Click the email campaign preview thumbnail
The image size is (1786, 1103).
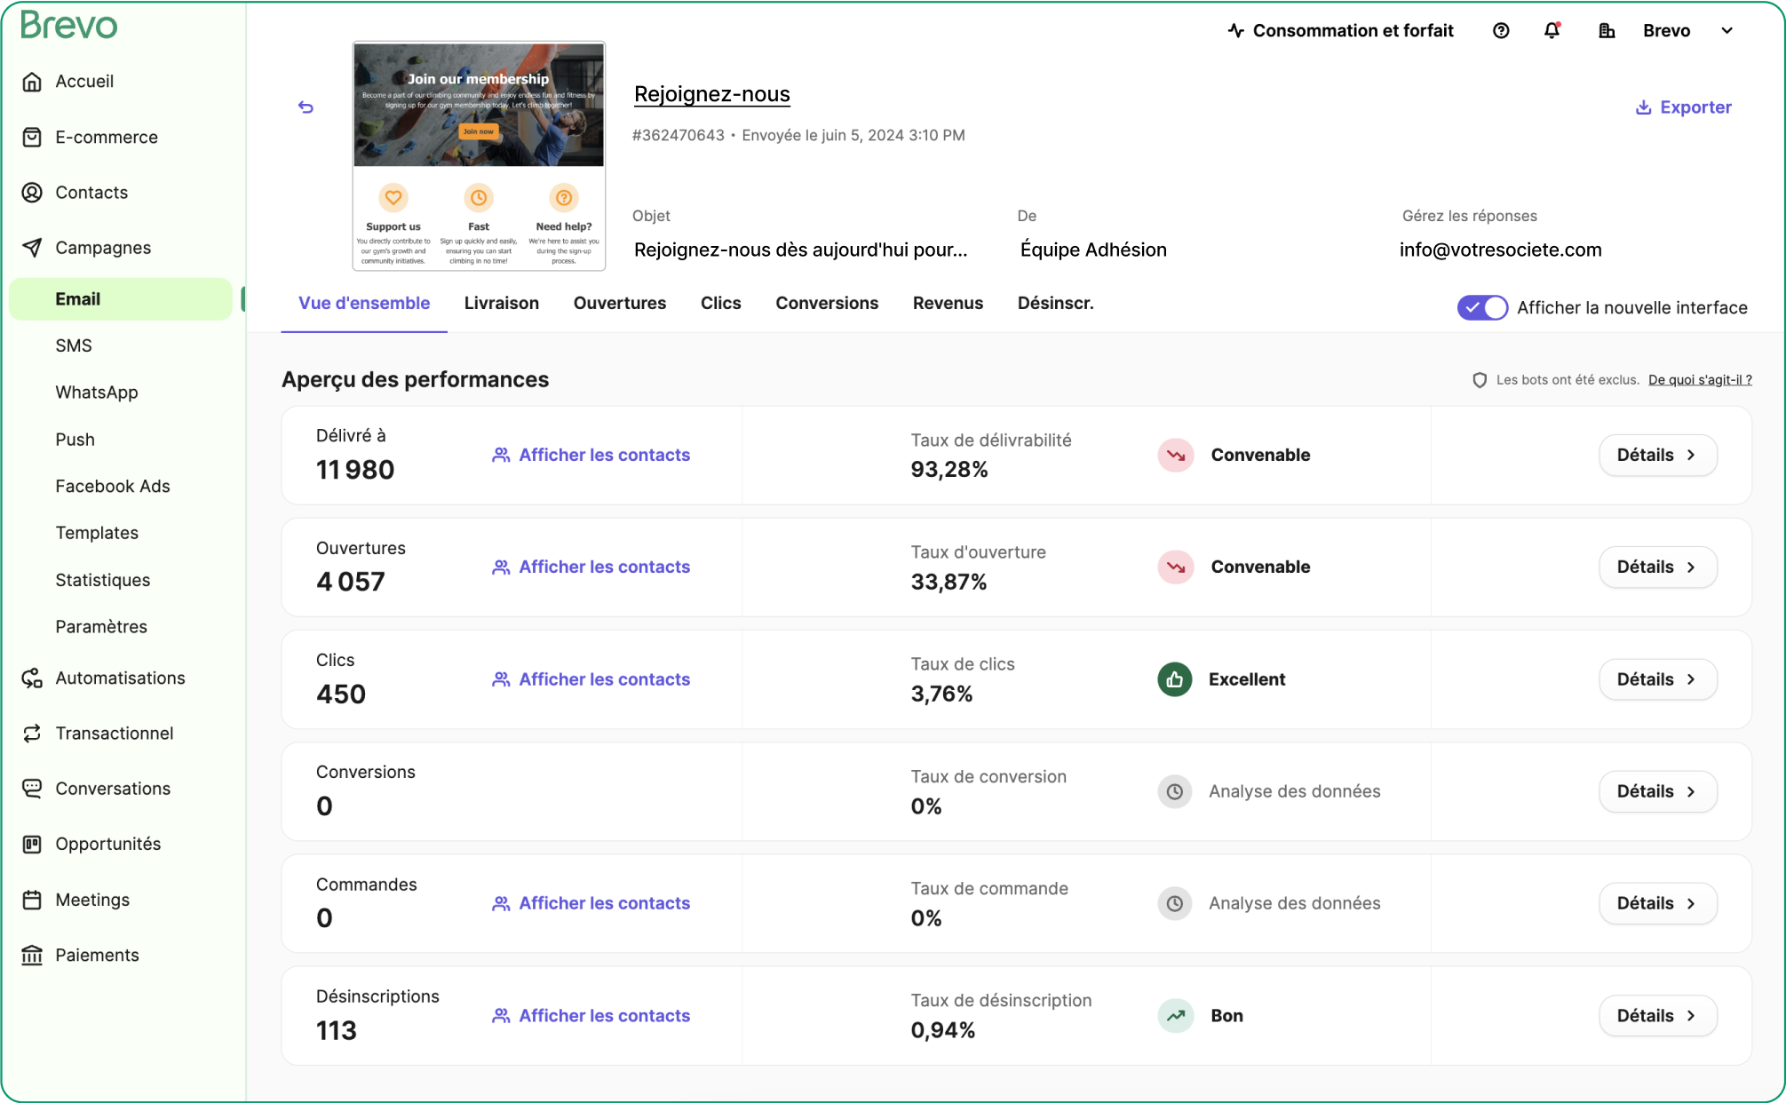tap(479, 155)
